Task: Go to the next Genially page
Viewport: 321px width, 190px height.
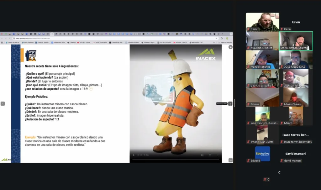Action: [230, 103]
